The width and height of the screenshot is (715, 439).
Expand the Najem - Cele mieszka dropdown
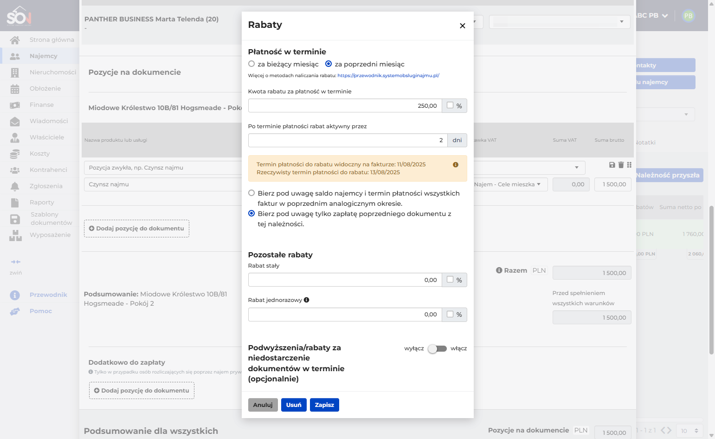(x=509, y=184)
